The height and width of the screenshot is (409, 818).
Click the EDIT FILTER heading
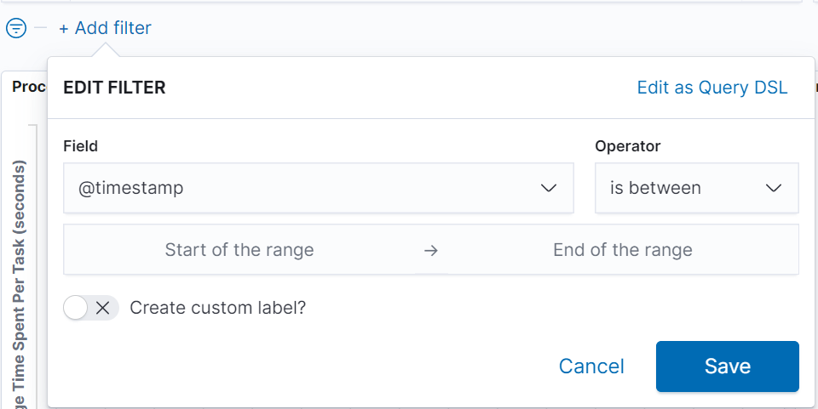114,88
